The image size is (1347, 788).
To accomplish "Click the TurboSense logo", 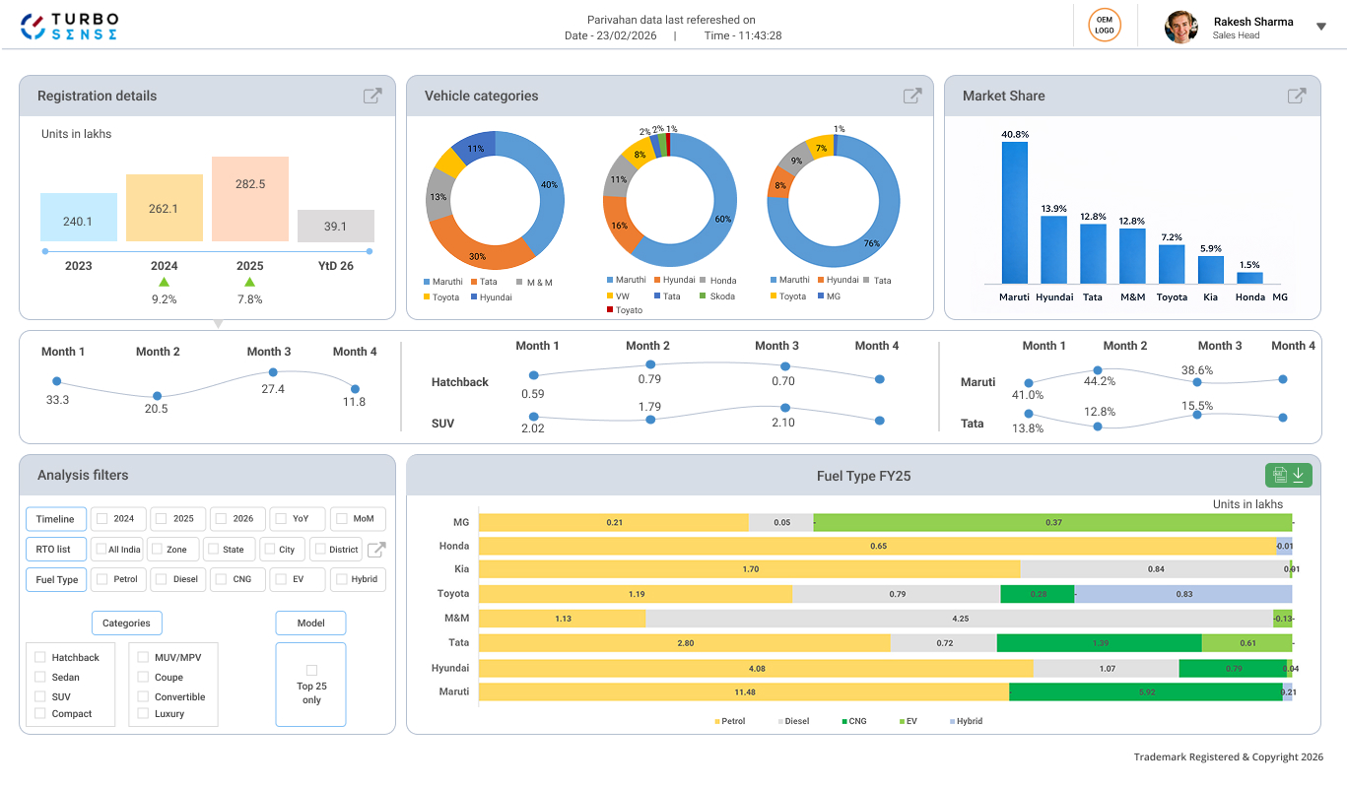I will click(x=70, y=26).
